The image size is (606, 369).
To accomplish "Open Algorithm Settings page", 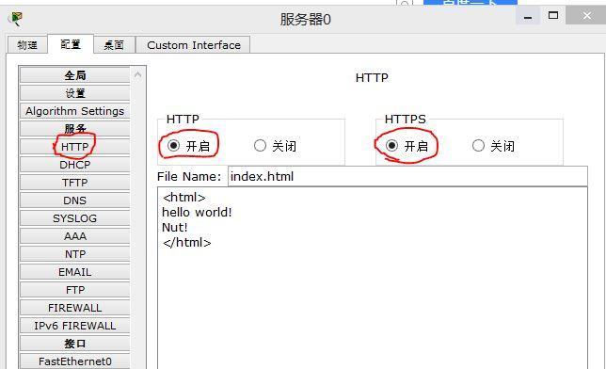I will click(75, 111).
